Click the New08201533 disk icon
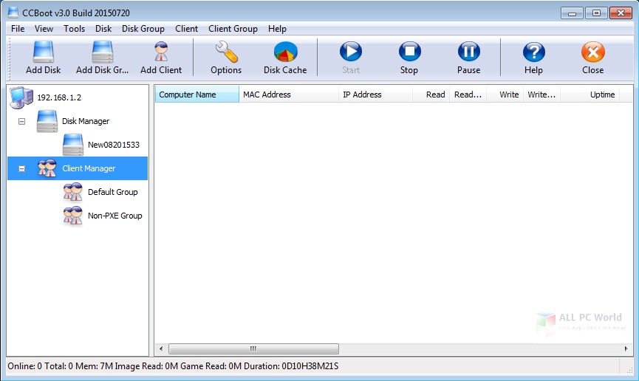This screenshot has width=639, height=381. coord(73,145)
